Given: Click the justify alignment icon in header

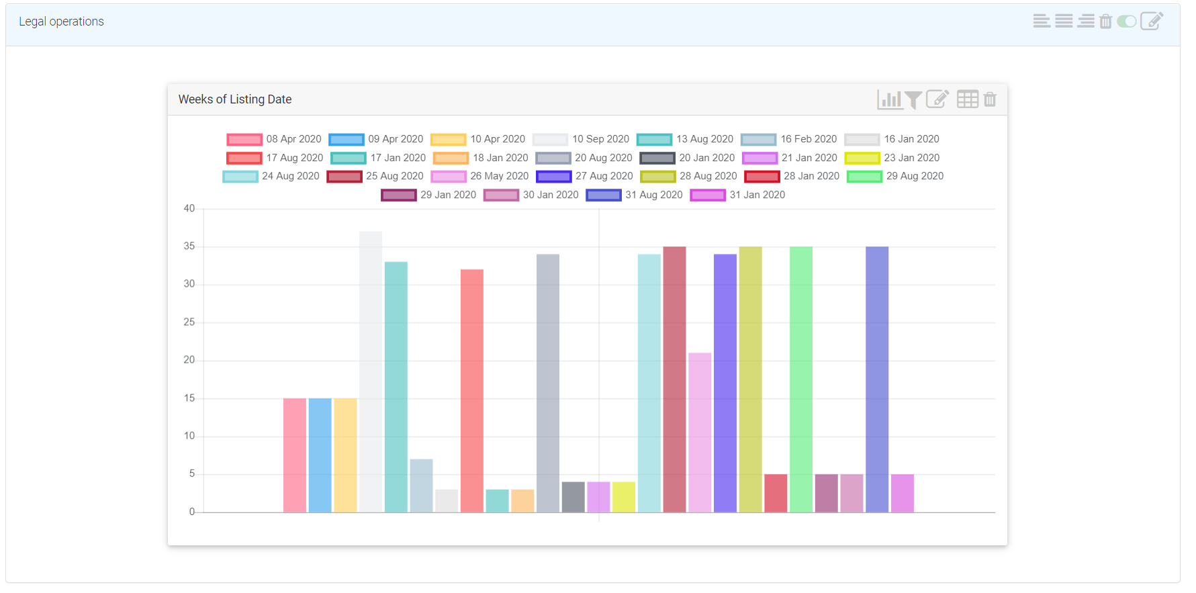Looking at the screenshot, I should (1064, 21).
